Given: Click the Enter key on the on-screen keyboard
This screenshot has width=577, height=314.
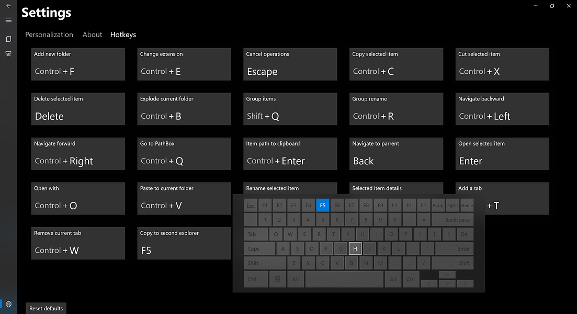Looking at the screenshot, I should pyautogui.click(x=455, y=249).
